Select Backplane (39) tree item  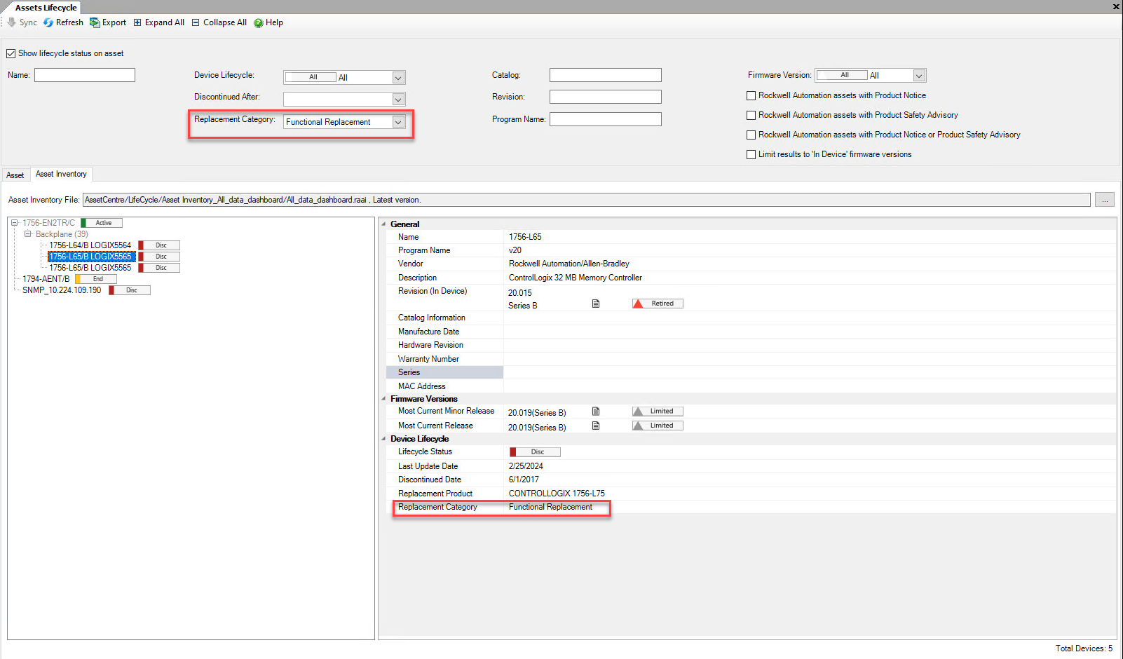tap(62, 234)
